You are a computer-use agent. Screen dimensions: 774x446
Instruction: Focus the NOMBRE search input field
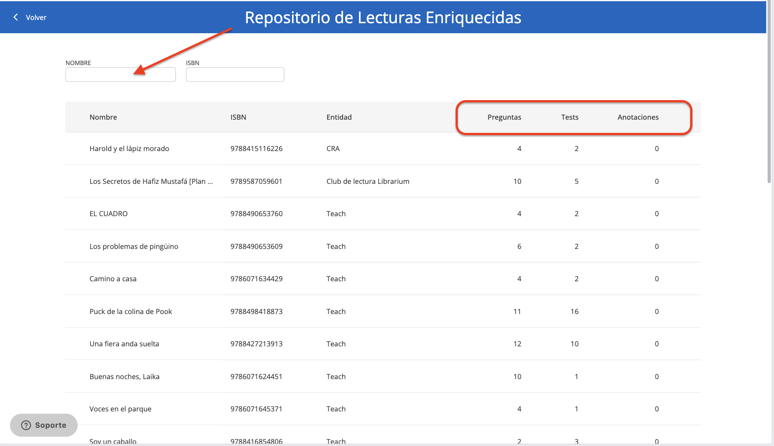point(121,75)
